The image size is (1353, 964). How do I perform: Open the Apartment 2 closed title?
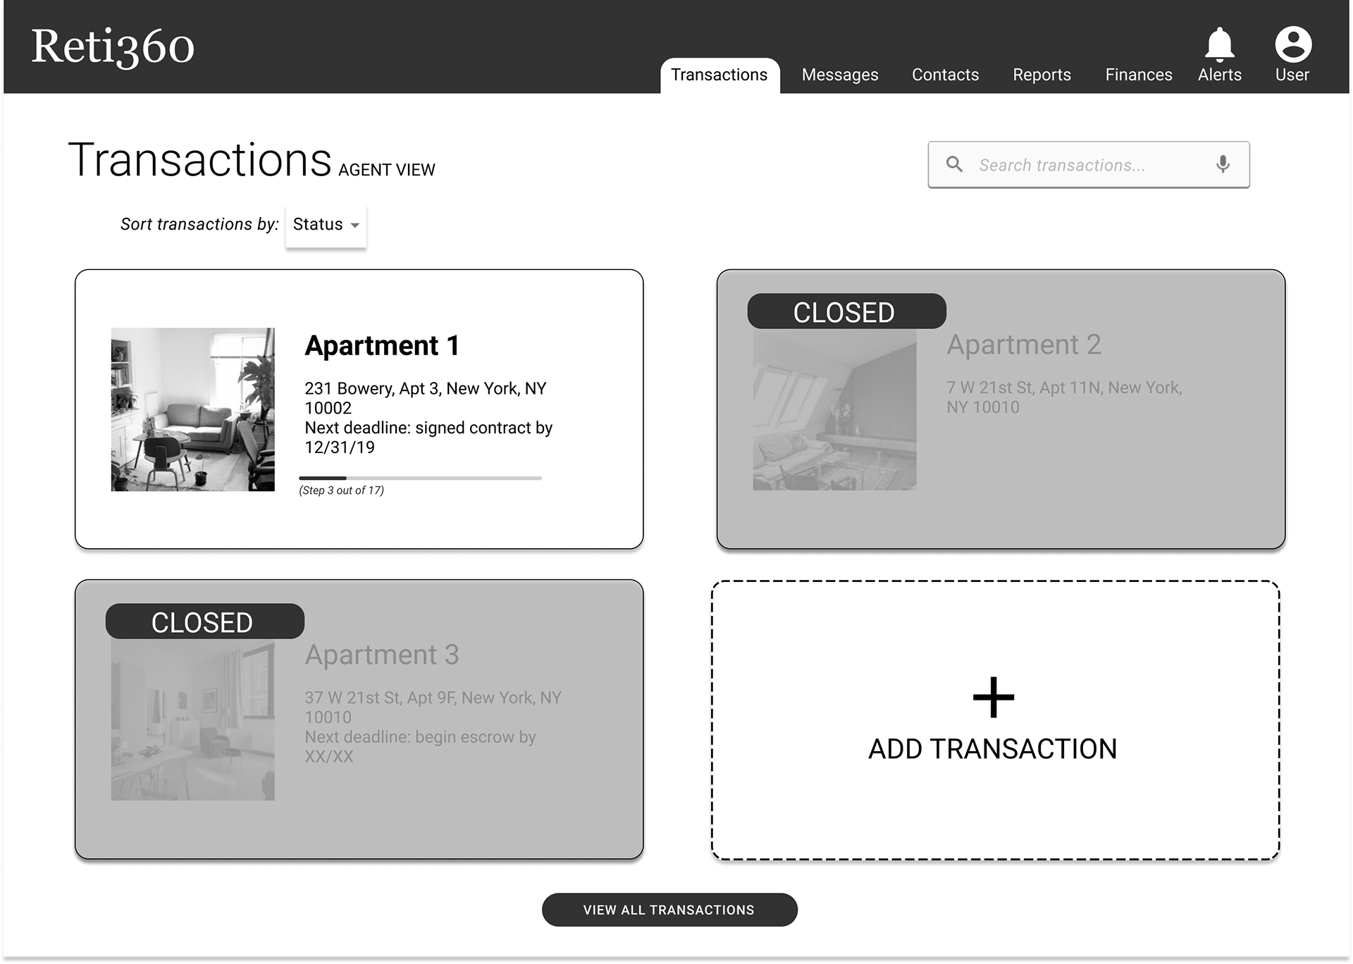[1024, 345]
